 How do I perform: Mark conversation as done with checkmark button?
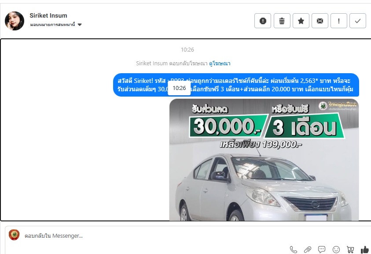click(357, 21)
